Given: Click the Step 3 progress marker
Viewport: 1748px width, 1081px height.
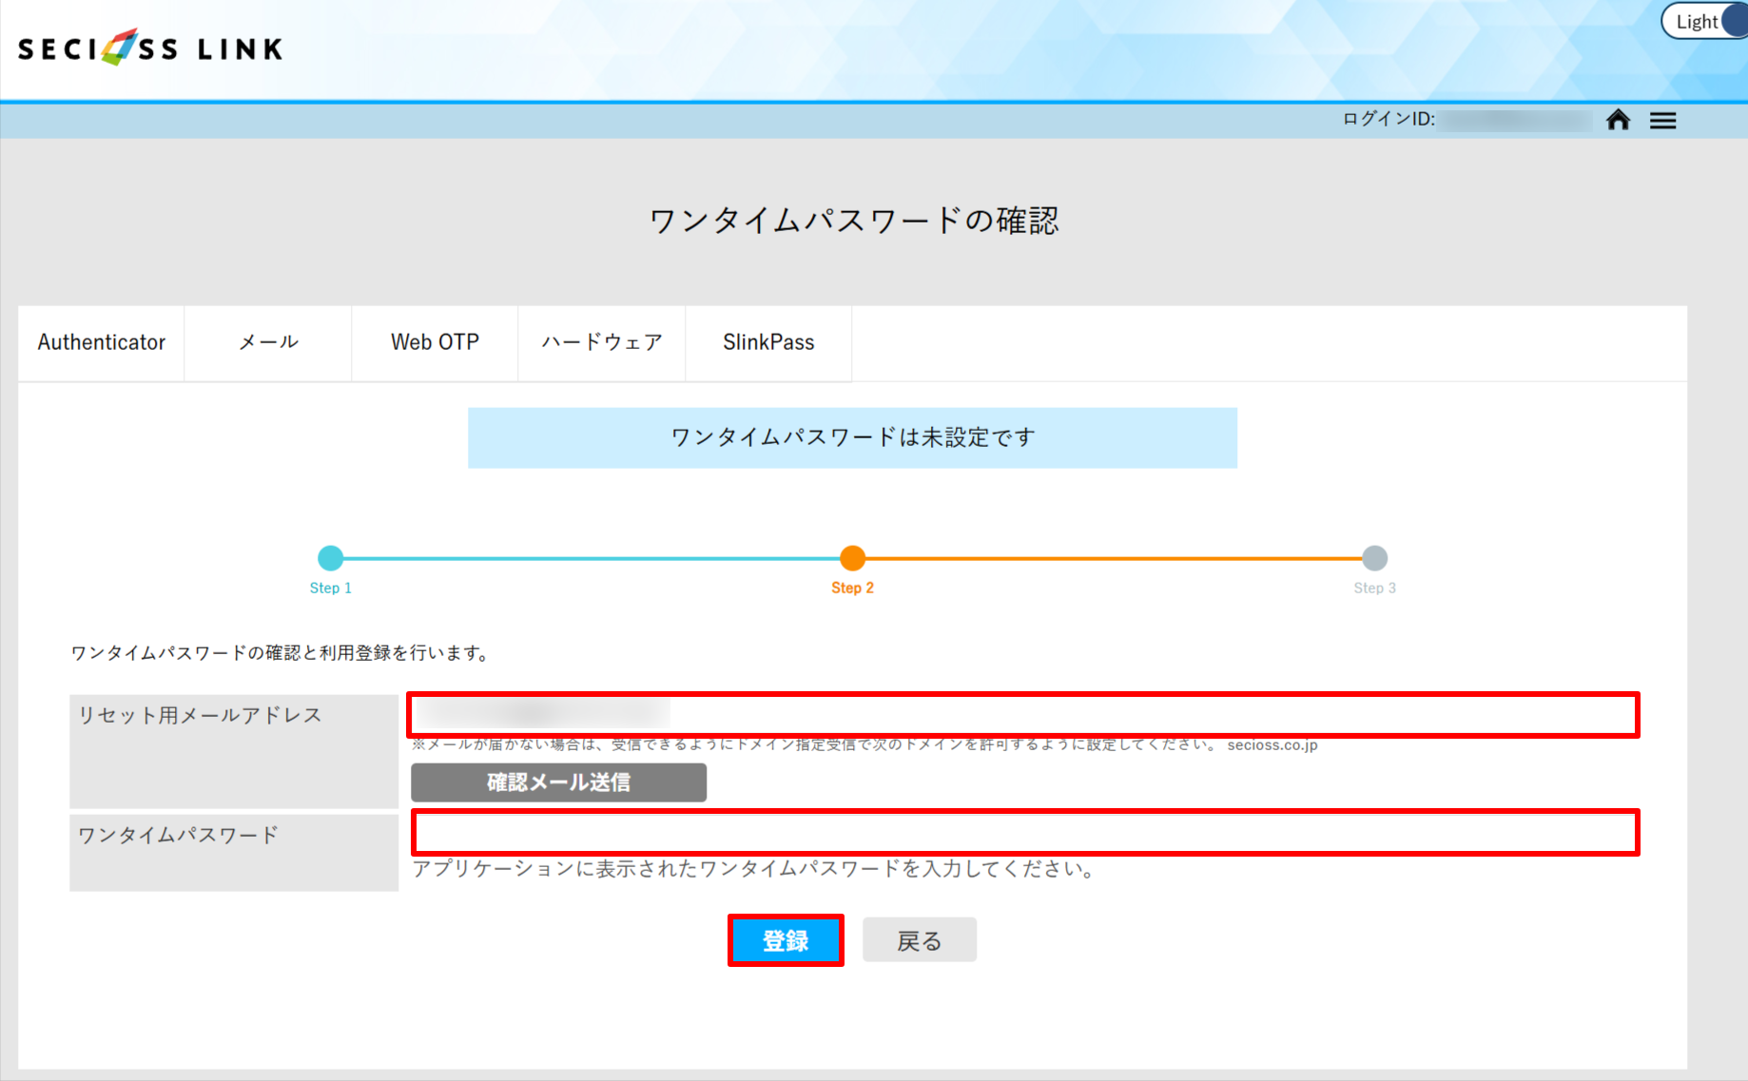Looking at the screenshot, I should tap(1374, 558).
